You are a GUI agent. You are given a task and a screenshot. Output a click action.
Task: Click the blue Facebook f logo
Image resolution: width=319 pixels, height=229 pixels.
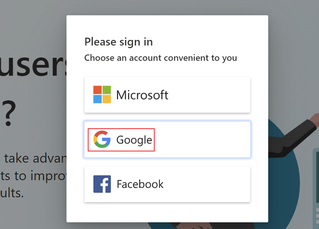point(102,184)
